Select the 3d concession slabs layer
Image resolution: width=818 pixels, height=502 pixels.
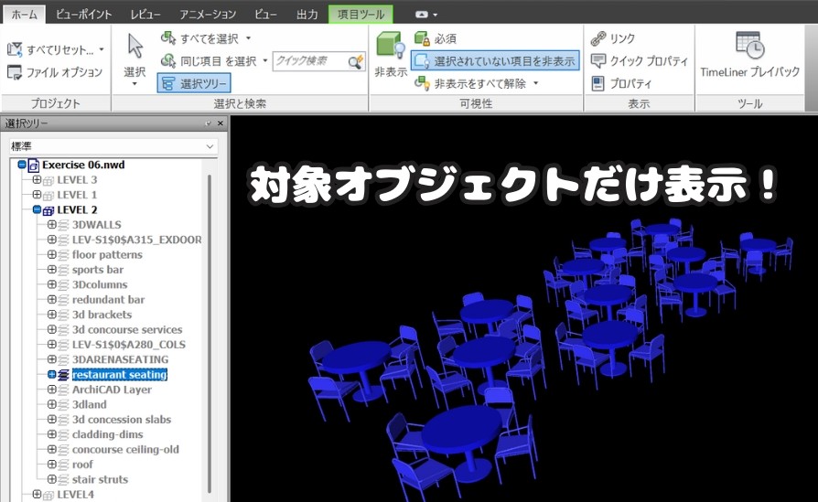(122, 420)
